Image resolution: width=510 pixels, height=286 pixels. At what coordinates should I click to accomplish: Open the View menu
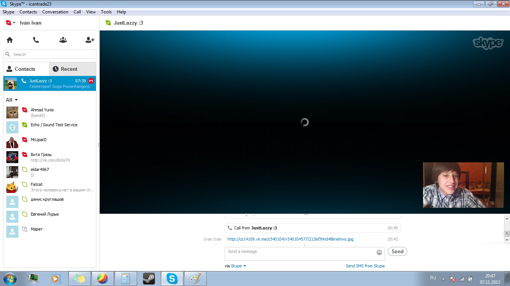coord(91,12)
